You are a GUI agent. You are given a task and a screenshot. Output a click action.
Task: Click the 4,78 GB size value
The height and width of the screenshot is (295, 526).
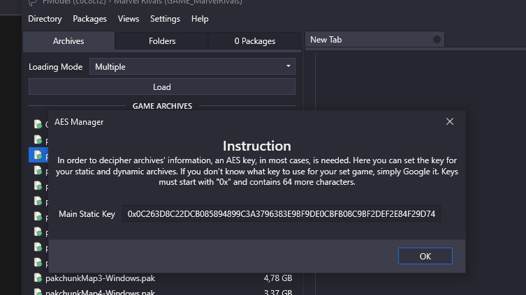[278, 278]
